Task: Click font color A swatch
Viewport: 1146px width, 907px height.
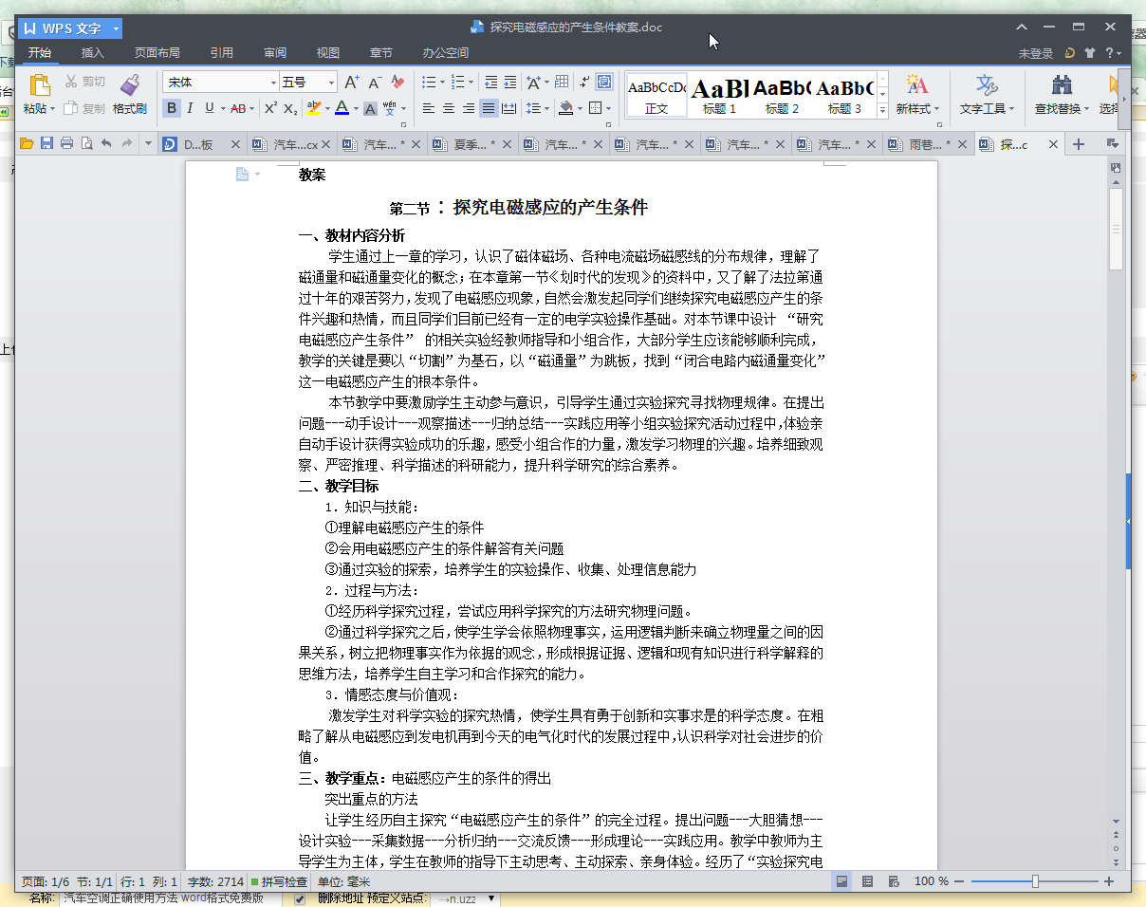Action: (342, 108)
